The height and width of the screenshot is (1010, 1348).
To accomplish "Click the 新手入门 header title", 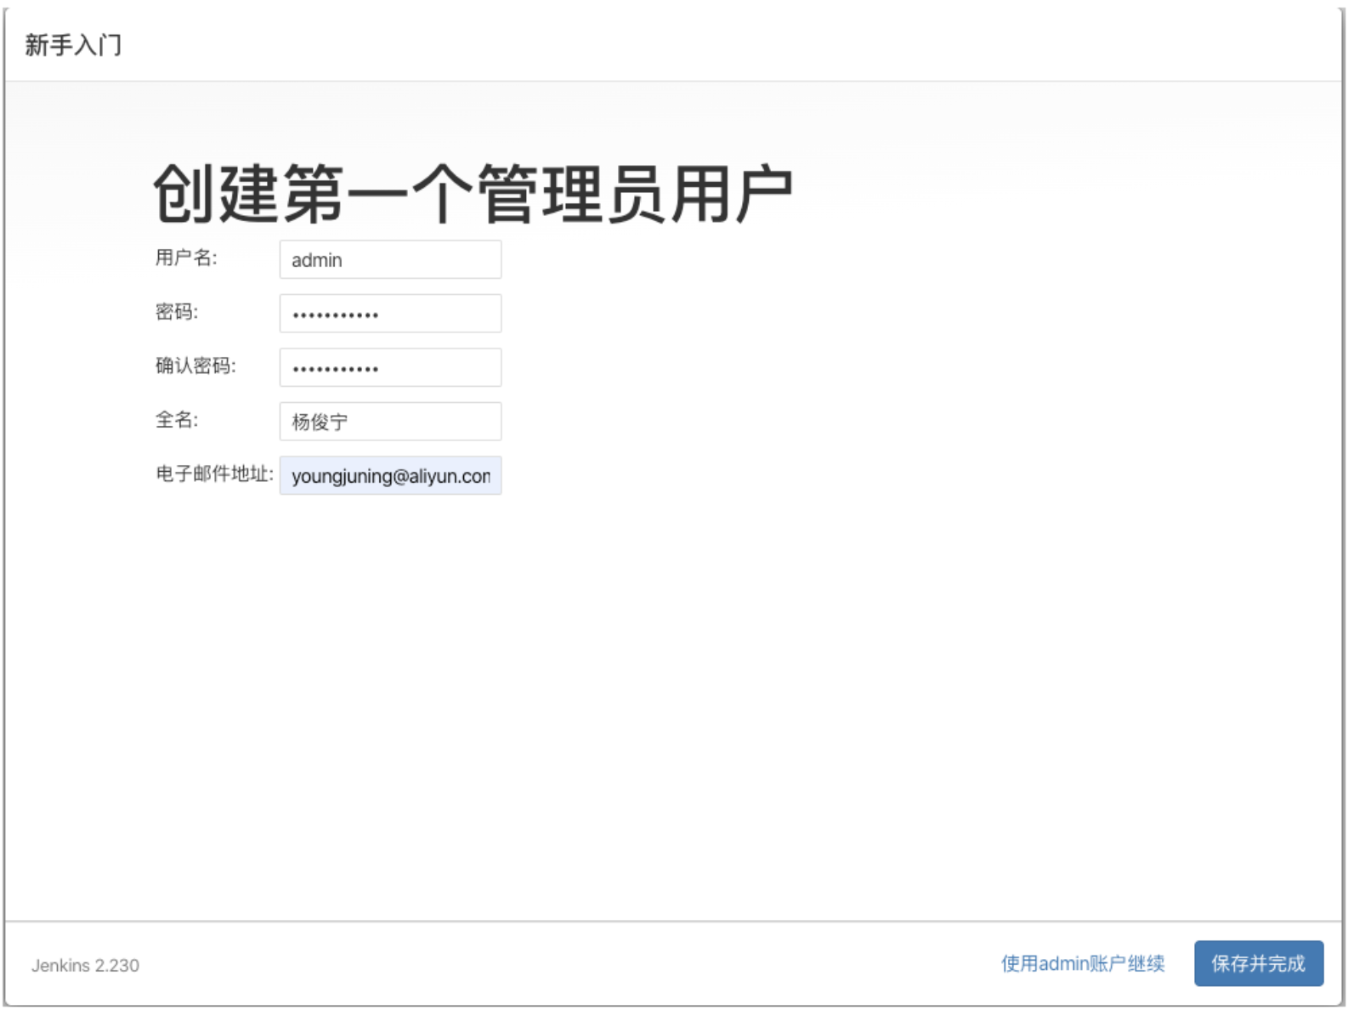I will pos(73,45).
